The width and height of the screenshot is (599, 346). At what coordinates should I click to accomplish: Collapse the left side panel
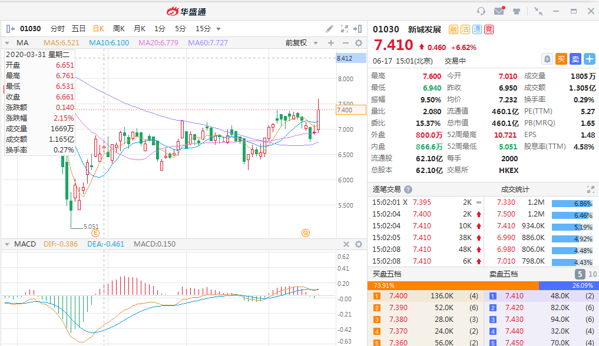pyautogui.click(x=9, y=29)
